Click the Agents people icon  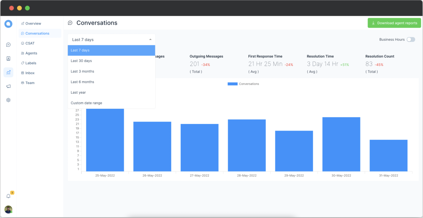point(23,53)
